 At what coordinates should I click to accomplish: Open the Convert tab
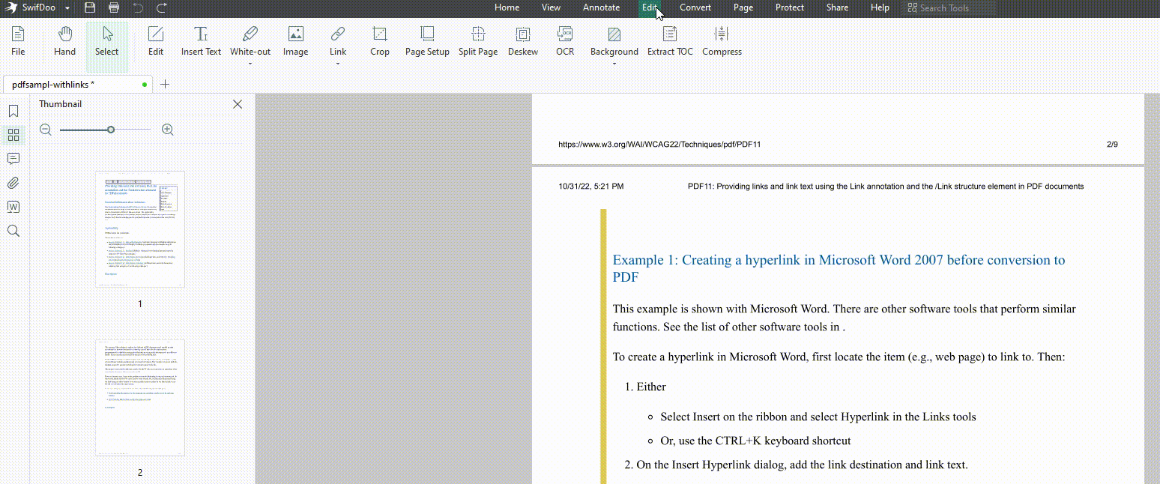695,7
